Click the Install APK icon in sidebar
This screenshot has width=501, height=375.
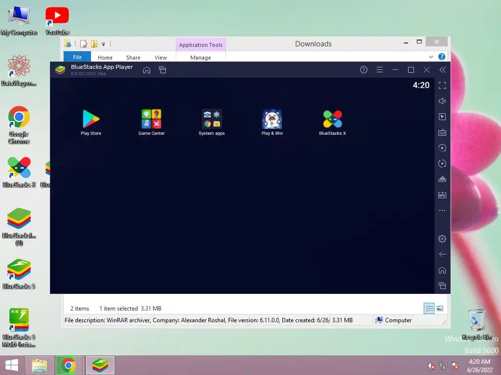coord(442,195)
